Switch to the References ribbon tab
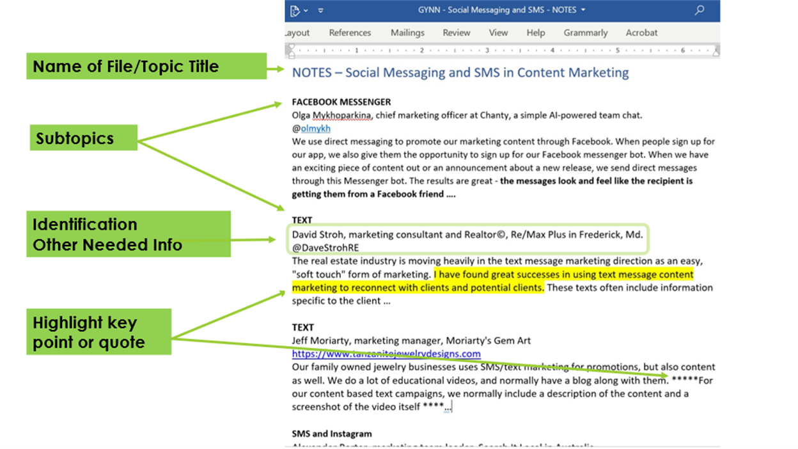Viewport: 798px width, 449px height. pyautogui.click(x=350, y=33)
